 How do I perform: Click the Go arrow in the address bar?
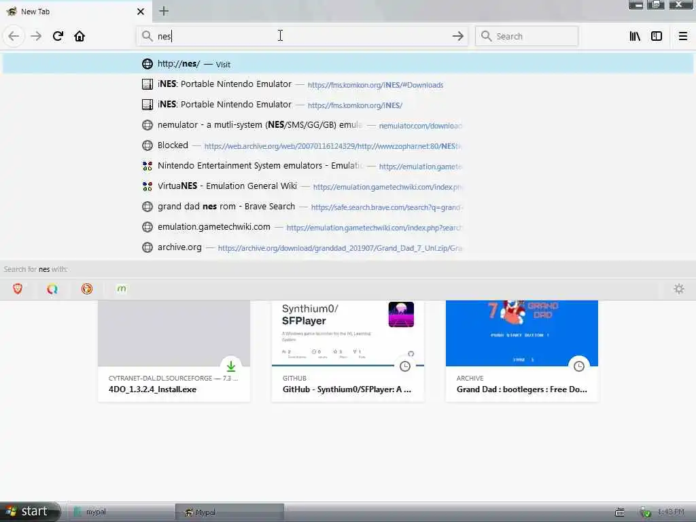point(457,36)
